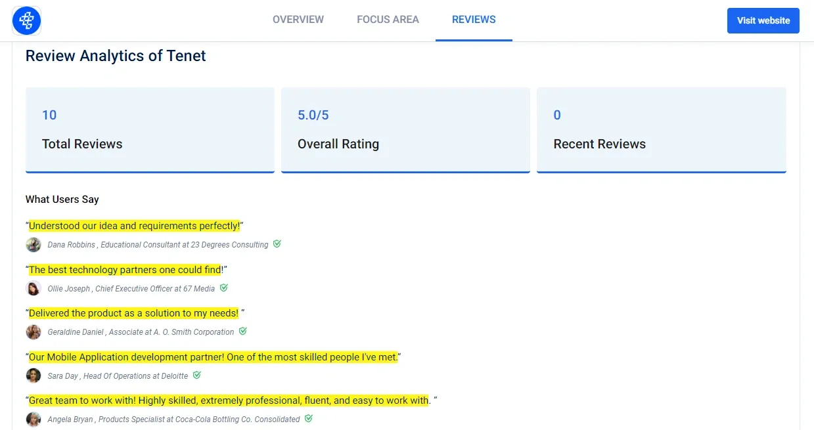814x430 pixels.
Task: Click the verified badge next to Ollie Joseph
Action: (223, 288)
